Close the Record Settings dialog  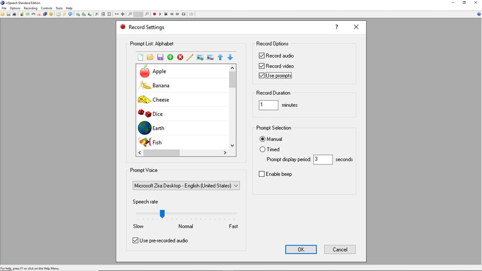pos(356,27)
